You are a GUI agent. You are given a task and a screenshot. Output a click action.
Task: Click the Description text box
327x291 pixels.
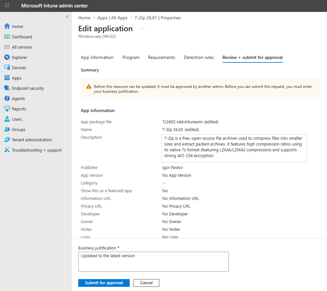pos(234,148)
